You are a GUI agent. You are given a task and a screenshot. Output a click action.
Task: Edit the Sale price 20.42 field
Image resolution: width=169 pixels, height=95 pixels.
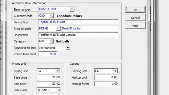pyautogui.click(x=48, y=84)
